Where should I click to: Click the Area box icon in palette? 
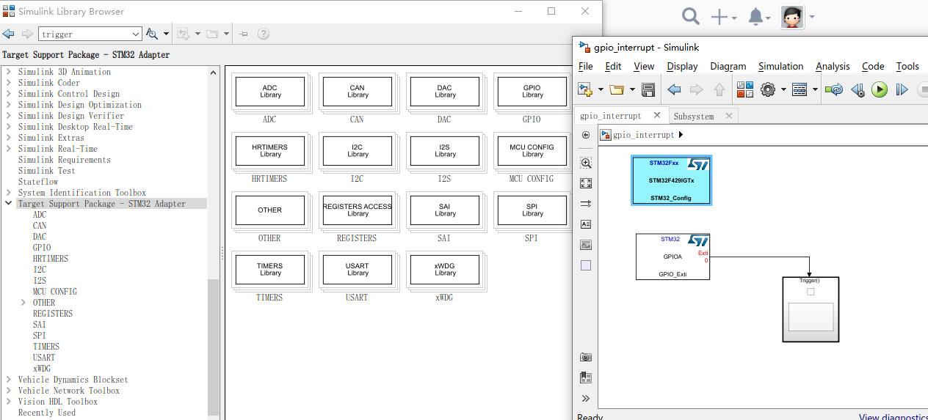click(585, 265)
